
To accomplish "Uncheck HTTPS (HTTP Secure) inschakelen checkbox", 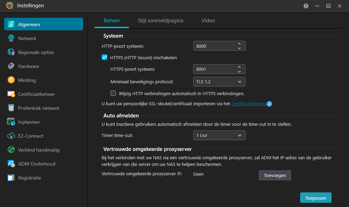I will click(x=104, y=57).
